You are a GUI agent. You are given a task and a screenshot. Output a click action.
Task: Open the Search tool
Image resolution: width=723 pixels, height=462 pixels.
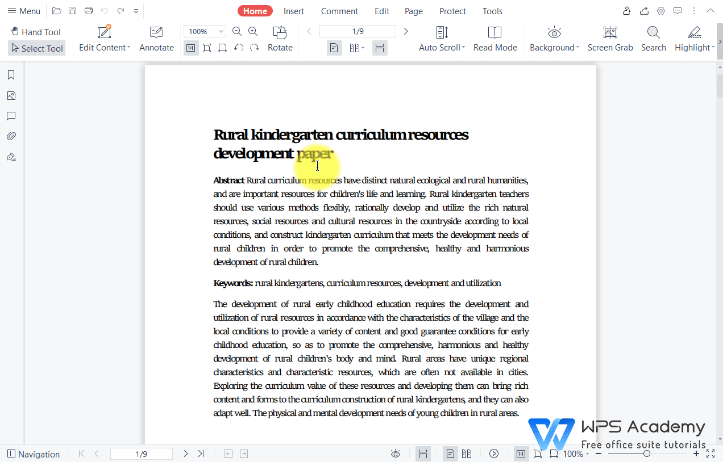(x=653, y=38)
